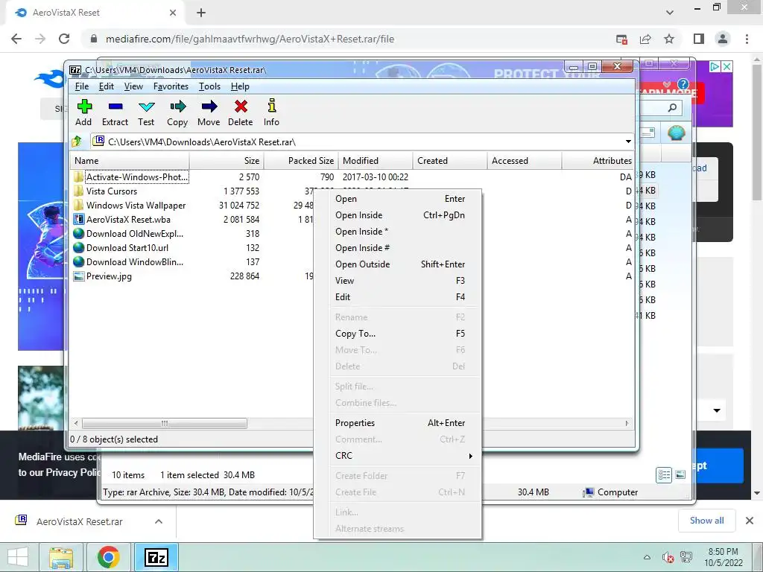Viewport: 763px width, 572px height.
Task: Bookmark this page with the star icon
Action: (669, 39)
